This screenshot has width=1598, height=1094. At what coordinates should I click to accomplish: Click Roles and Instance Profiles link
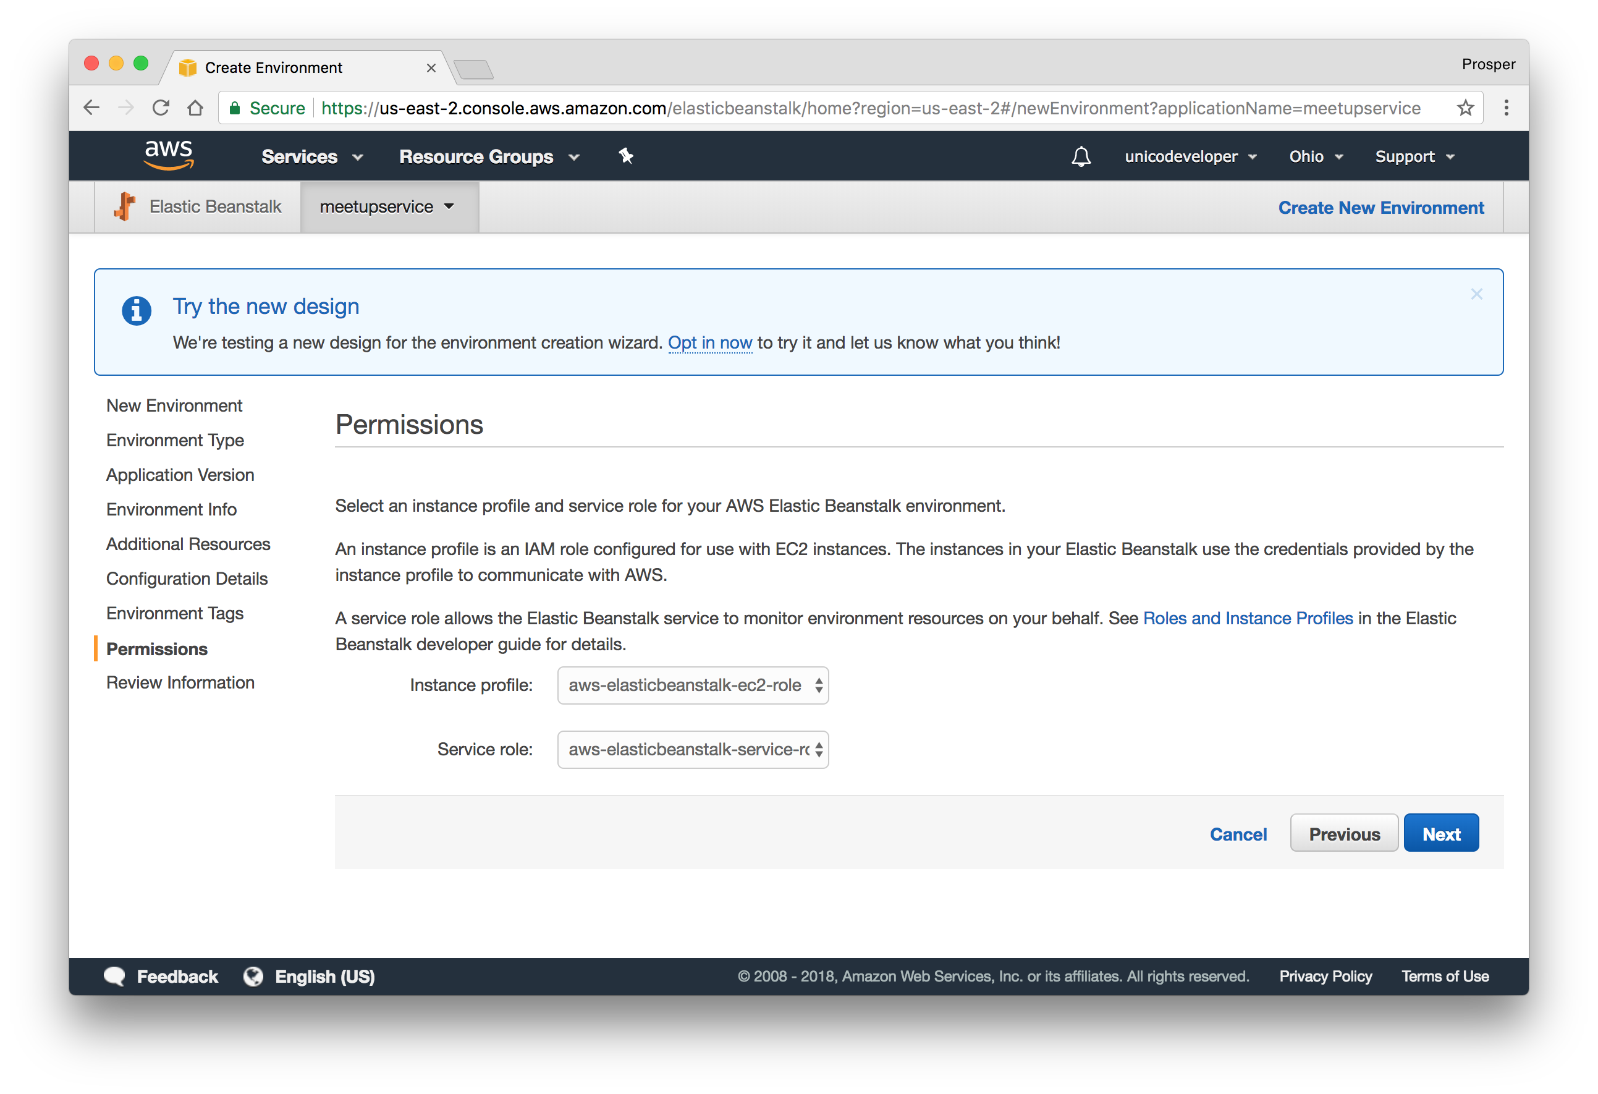click(x=1248, y=618)
